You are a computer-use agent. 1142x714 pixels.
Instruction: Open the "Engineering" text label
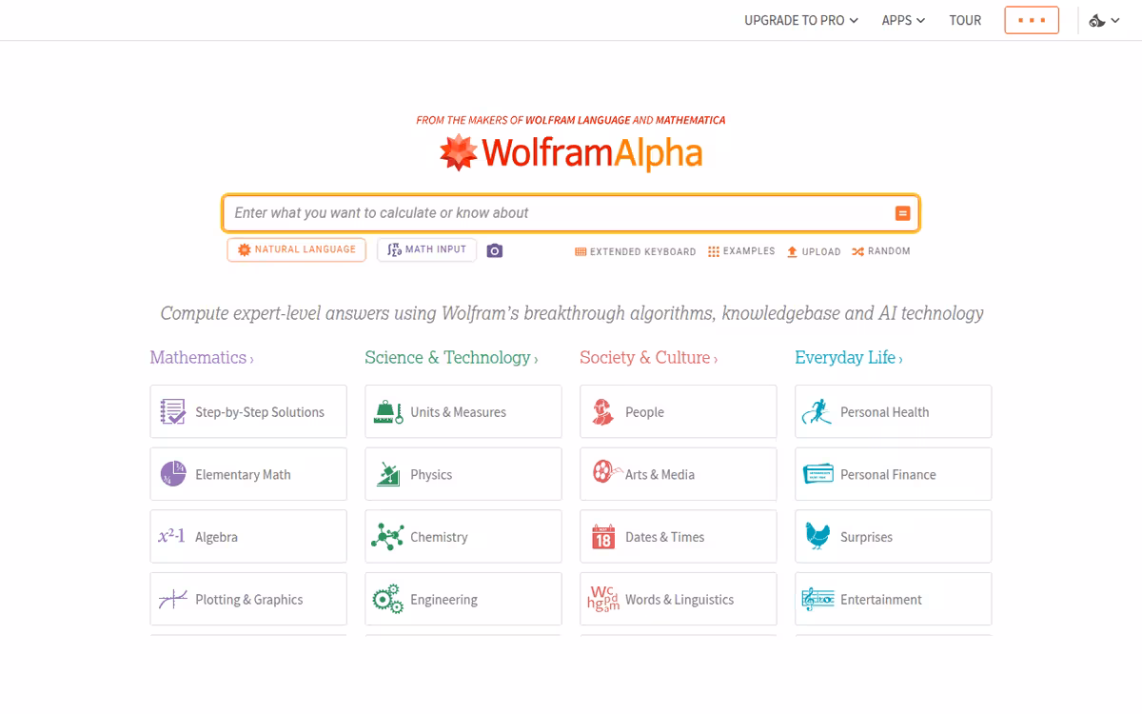[x=443, y=600]
